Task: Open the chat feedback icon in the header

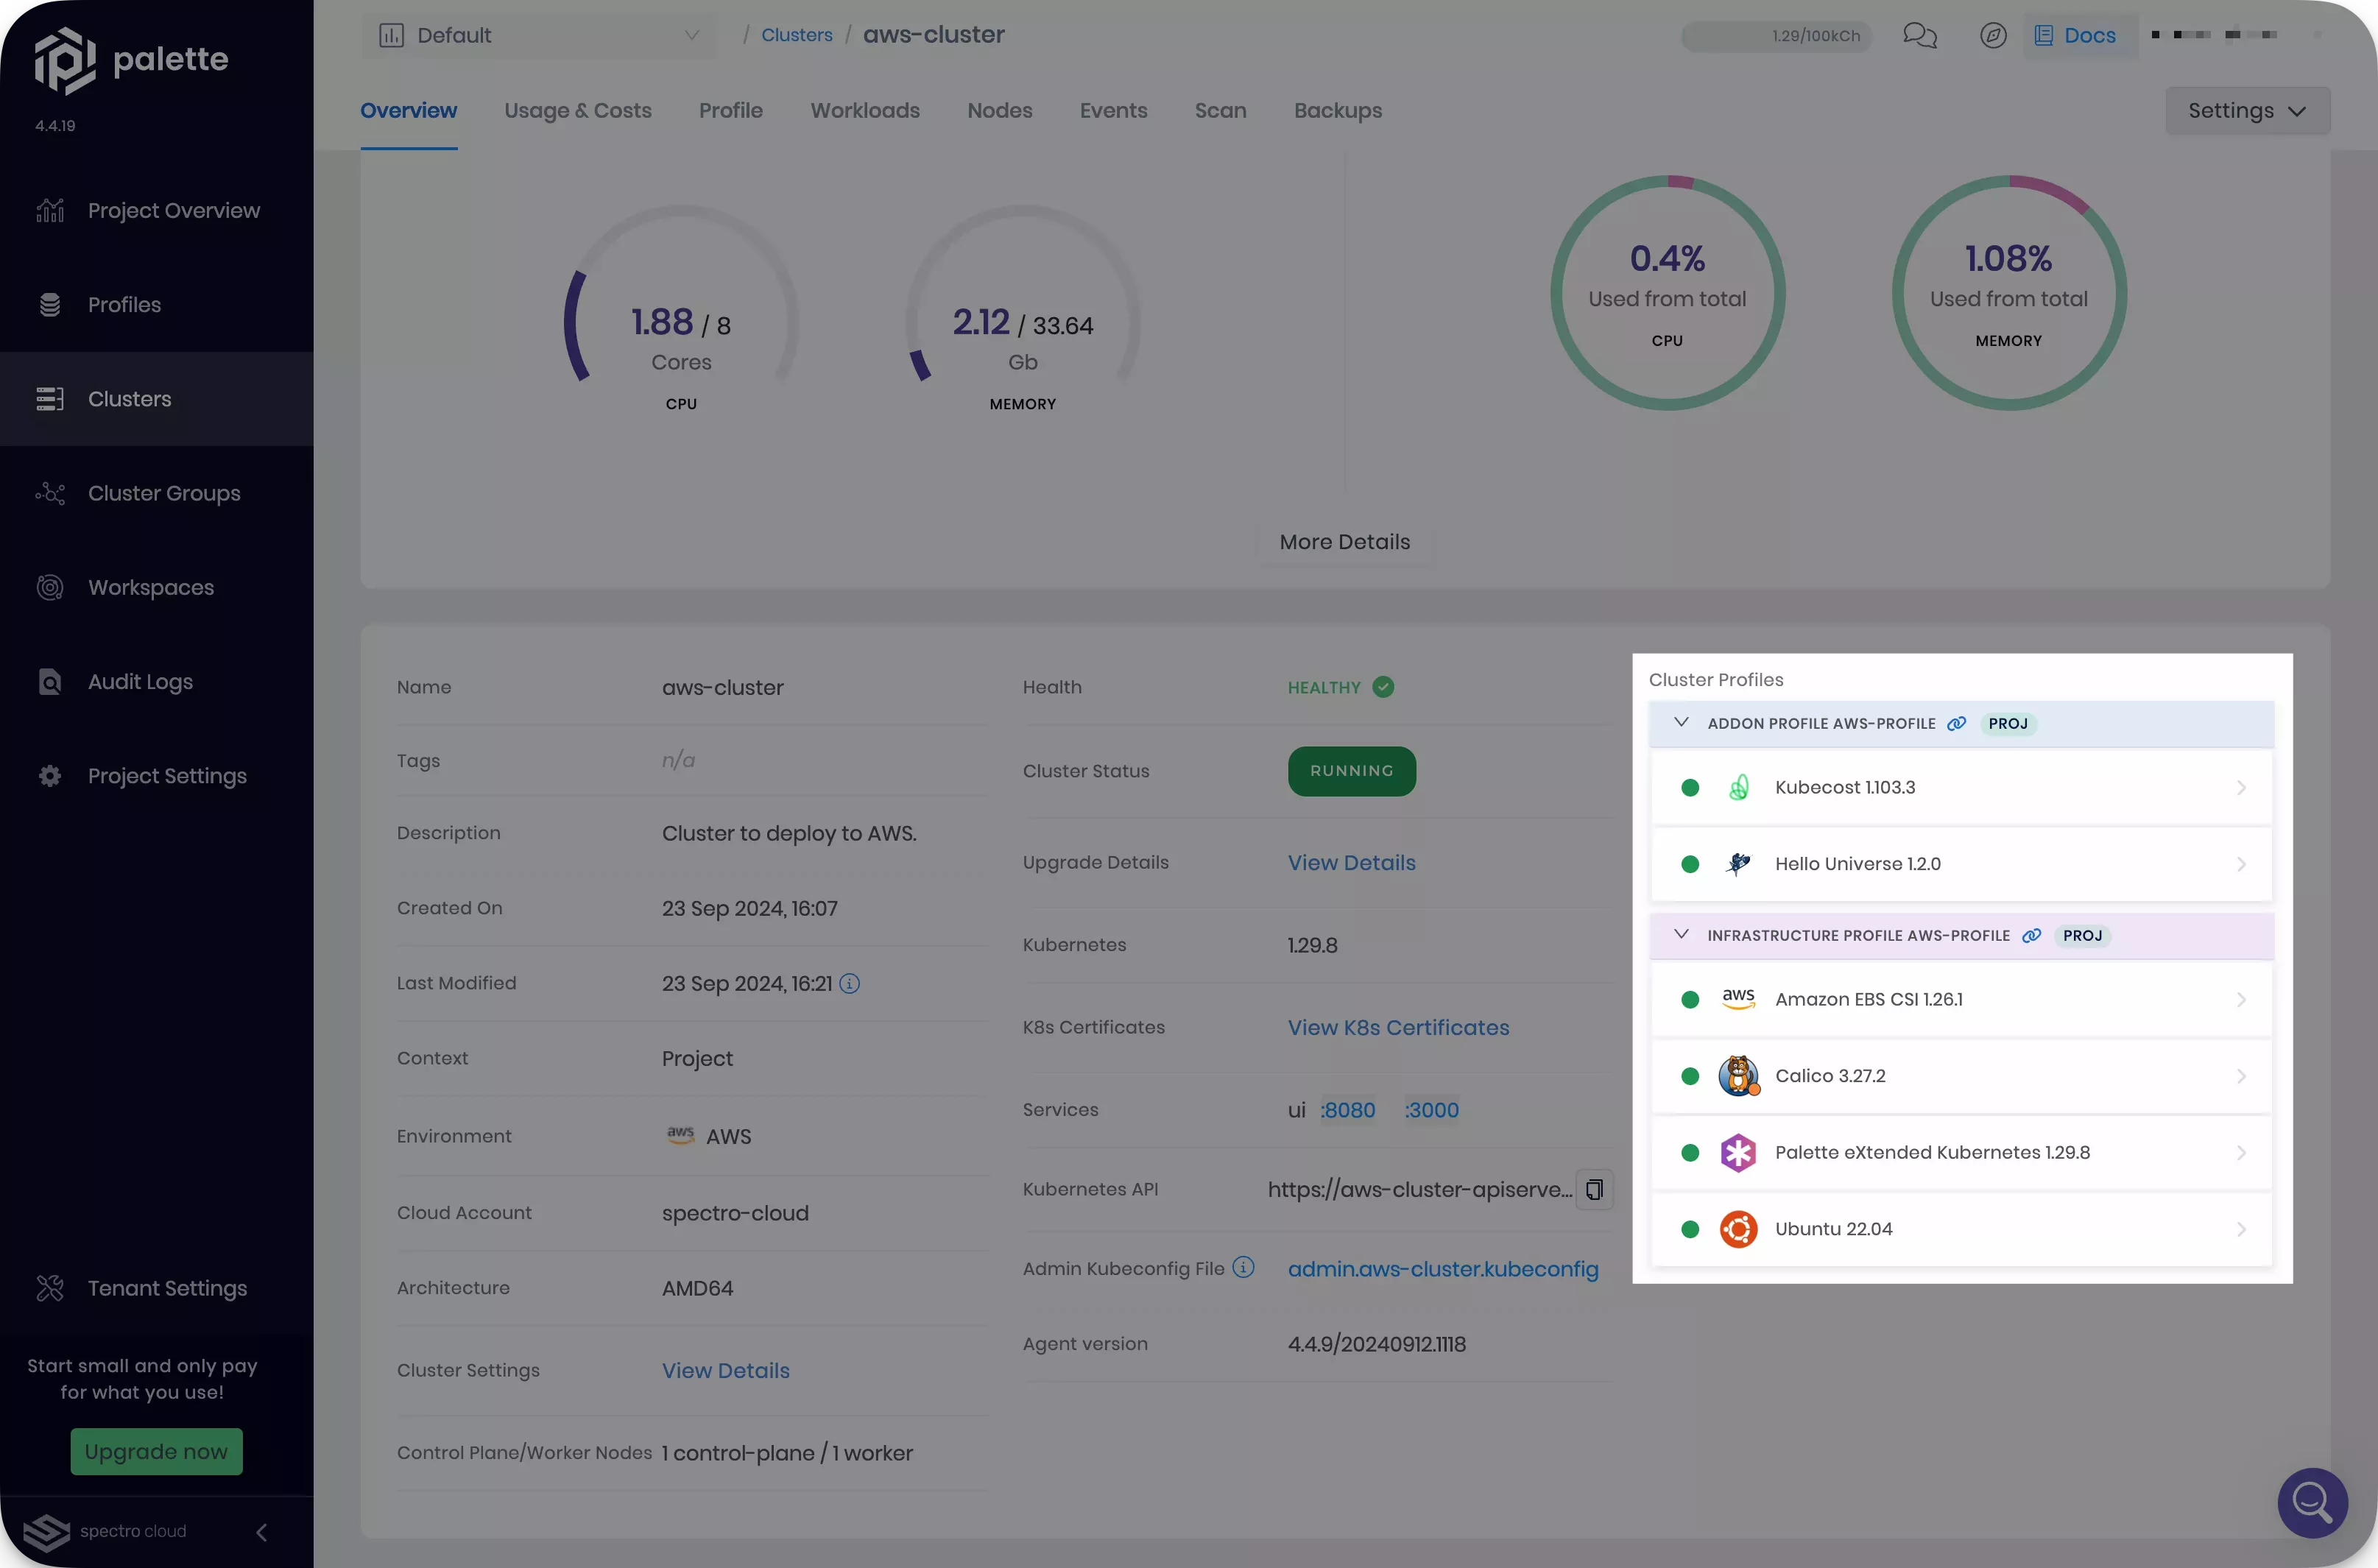Action: click(x=1919, y=35)
